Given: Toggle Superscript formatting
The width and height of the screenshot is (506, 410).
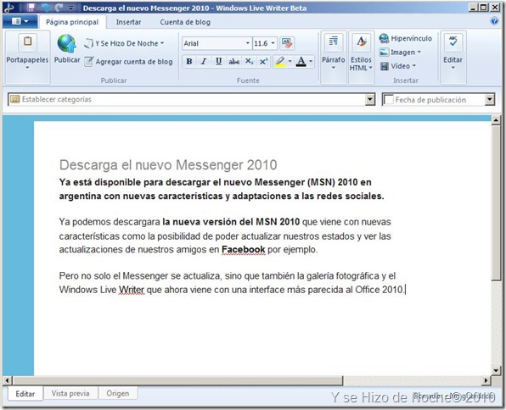Looking at the screenshot, I should 264,61.
